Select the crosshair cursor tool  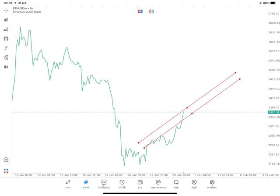tap(6, 10)
